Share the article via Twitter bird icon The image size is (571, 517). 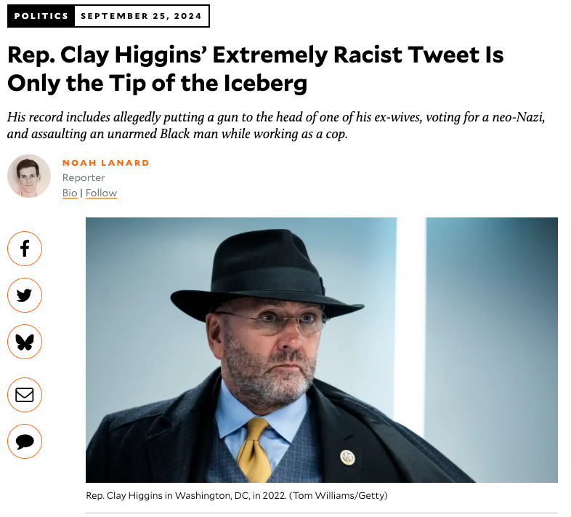point(25,295)
